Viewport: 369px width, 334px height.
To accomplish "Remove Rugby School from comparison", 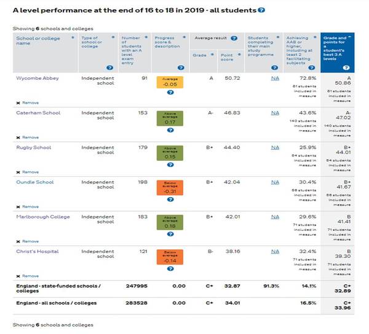I will point(28,172).
